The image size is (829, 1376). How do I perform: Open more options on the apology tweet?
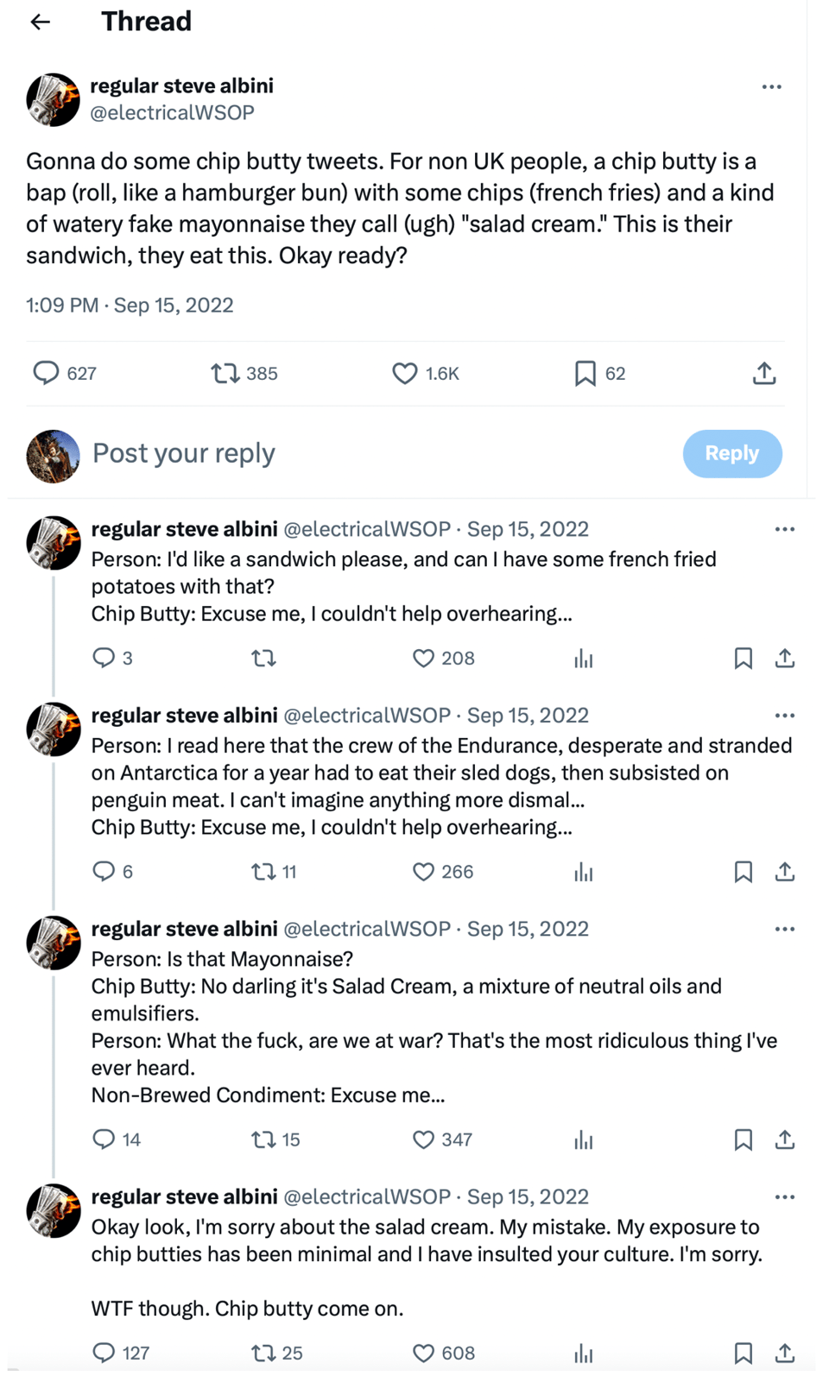(x=784, y=1197)
